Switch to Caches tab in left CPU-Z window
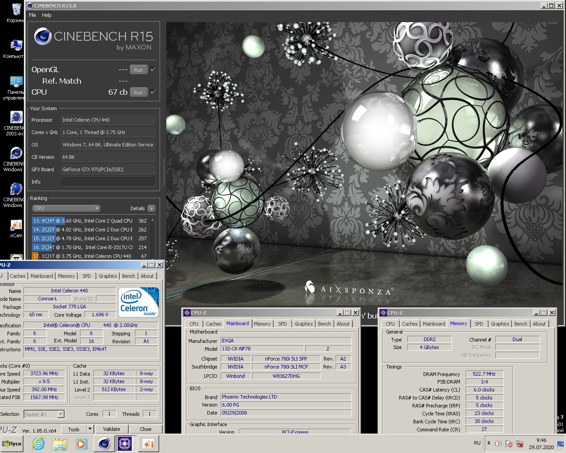Viewport: 566px width, 453px height. point(18,276)
